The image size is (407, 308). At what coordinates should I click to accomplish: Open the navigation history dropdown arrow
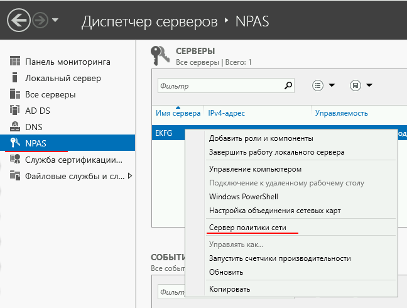point(55,20)
